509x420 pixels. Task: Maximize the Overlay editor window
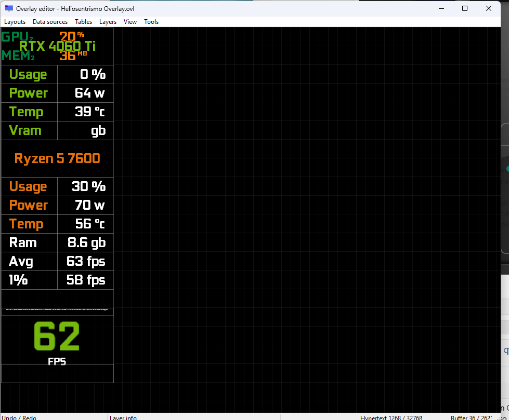click(x=464, y=8)
